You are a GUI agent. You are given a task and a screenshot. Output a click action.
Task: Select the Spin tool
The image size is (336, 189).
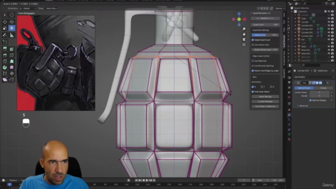click(x=5, y=67)
